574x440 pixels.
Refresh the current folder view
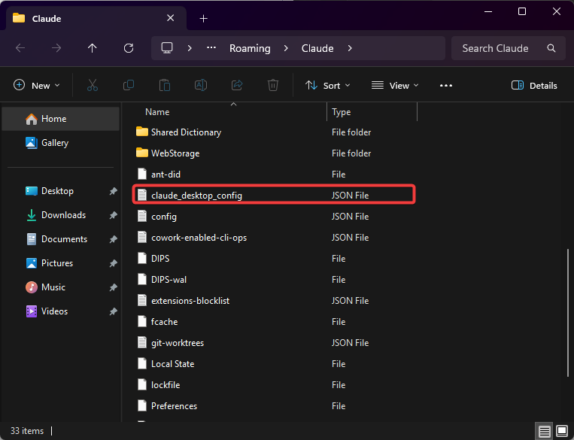(129, 48)
